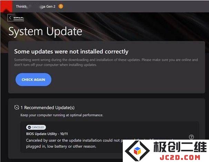Select the ThinkPad Yoga Gen 2 device name
The height and width of the screenshot is (162, 209).
pyautogui.click(x=36, y=7)
